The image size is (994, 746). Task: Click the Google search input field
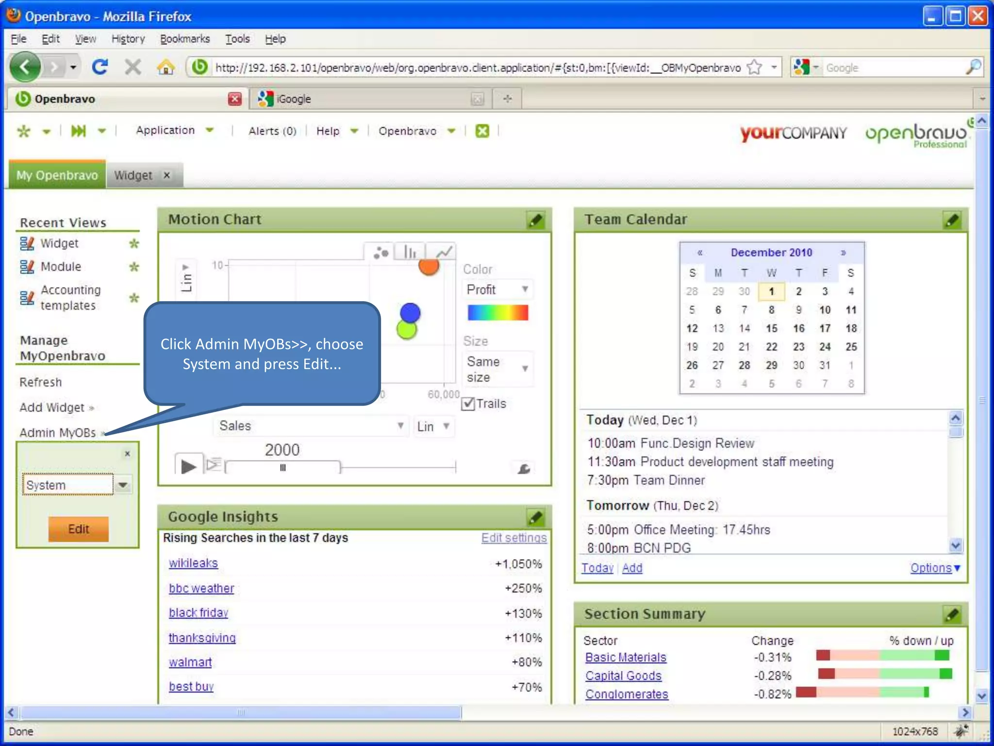(x=893, y=68)
